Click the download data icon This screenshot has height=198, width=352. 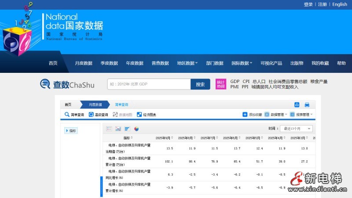(x=297, y=104)
